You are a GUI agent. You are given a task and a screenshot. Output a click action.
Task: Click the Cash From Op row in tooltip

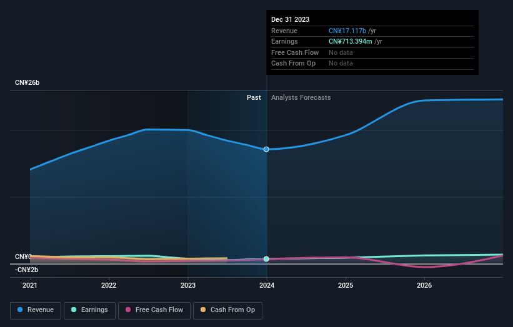pyautogui.click(x=372, y=64)
